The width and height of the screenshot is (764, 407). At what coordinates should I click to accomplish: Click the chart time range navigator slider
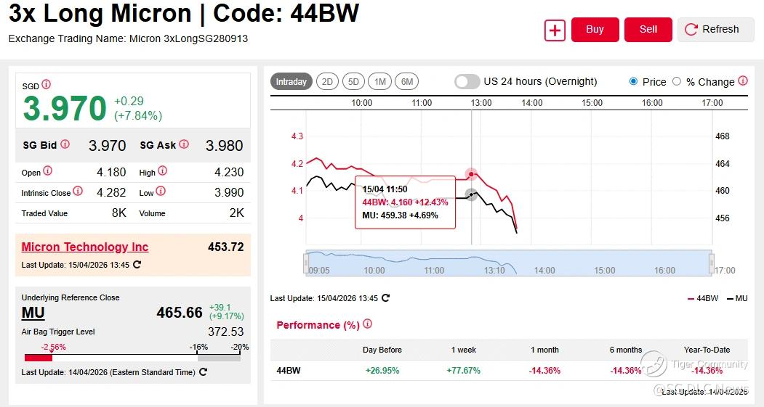point(507,262)
